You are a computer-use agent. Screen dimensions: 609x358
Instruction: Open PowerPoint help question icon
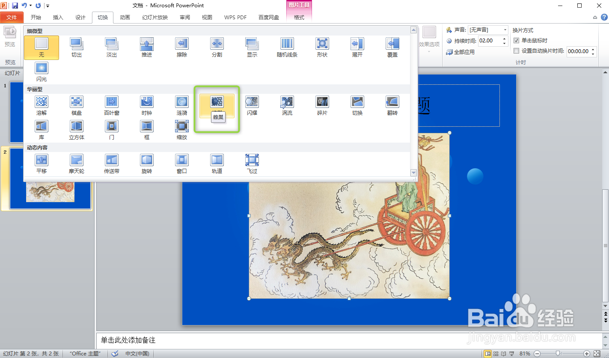pos(604,18)
